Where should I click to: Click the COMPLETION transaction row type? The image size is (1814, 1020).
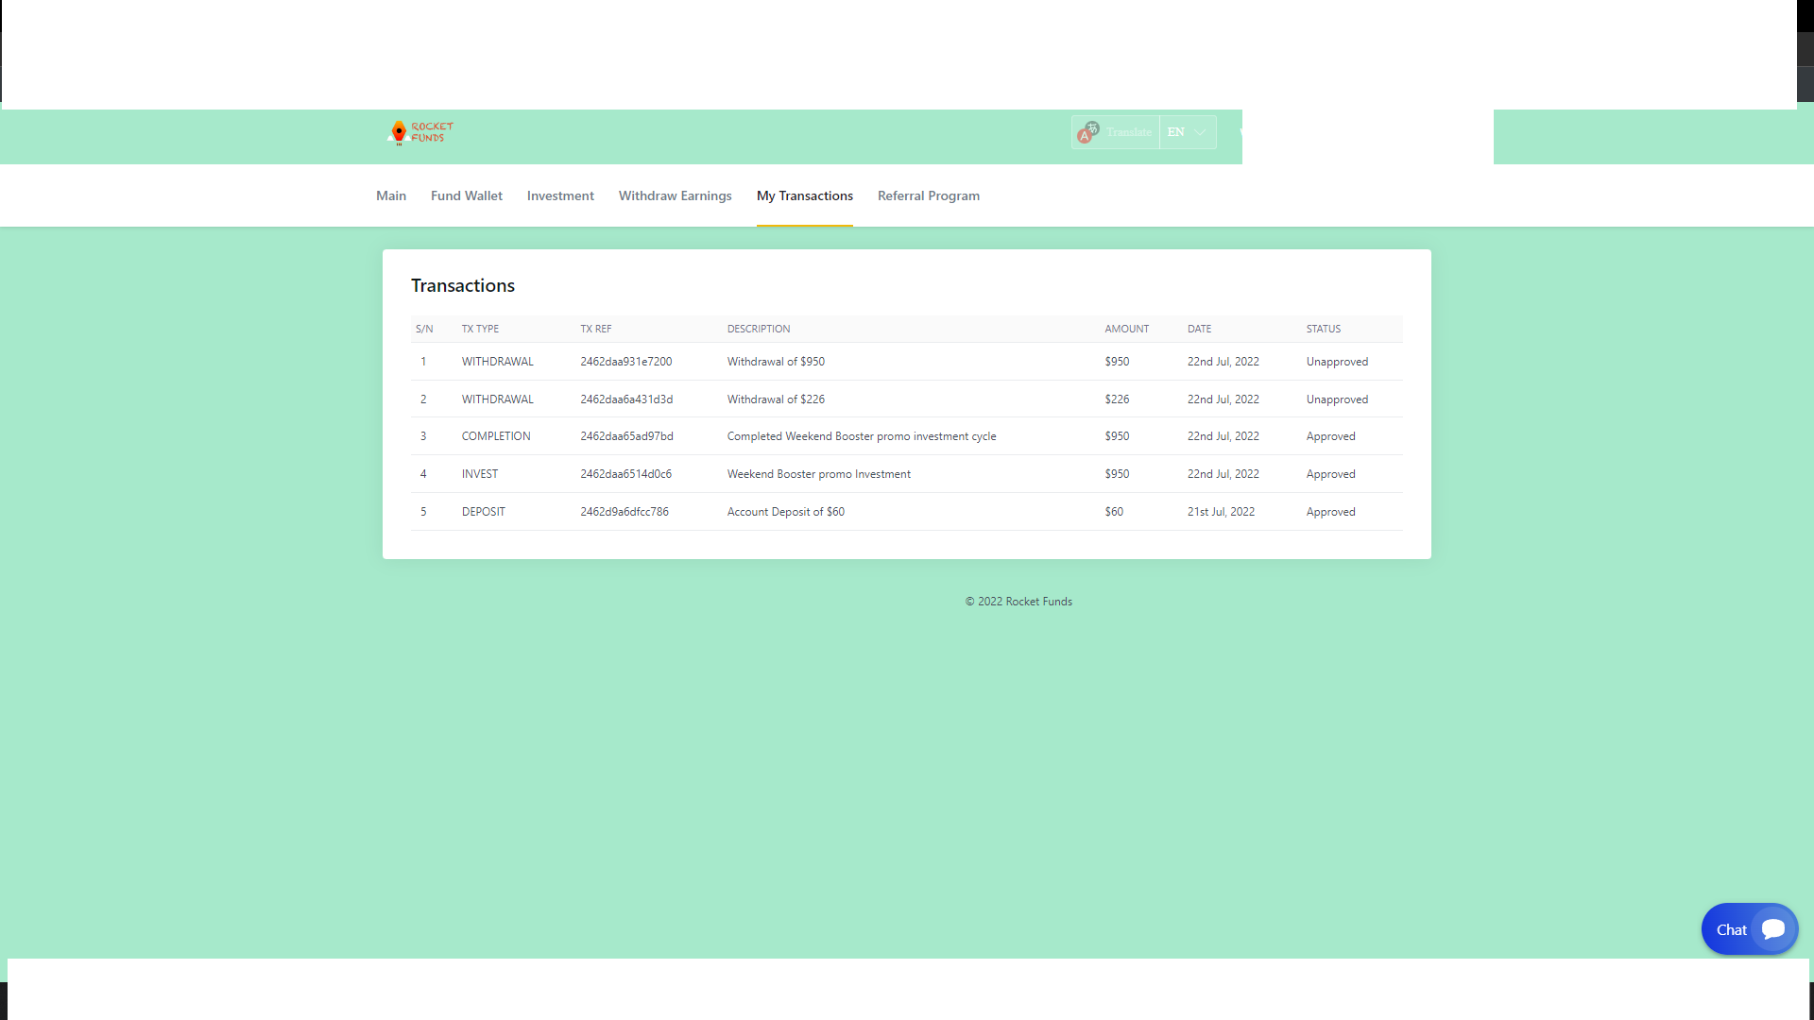(496, 436)
